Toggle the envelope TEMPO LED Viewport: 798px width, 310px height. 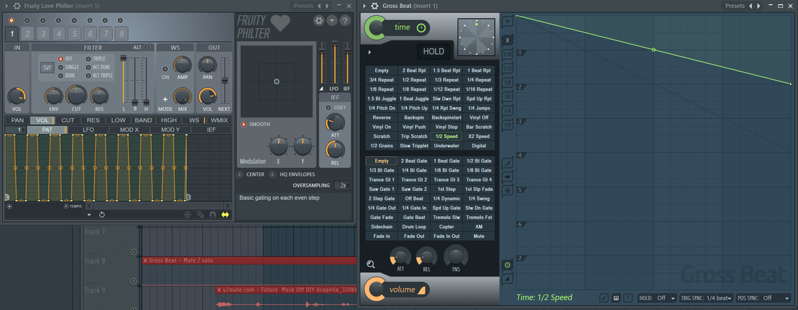pyautogui.click(x=66, y=206)
